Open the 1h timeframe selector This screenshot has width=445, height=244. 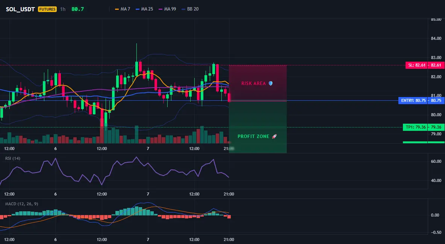tap(63, 9)
